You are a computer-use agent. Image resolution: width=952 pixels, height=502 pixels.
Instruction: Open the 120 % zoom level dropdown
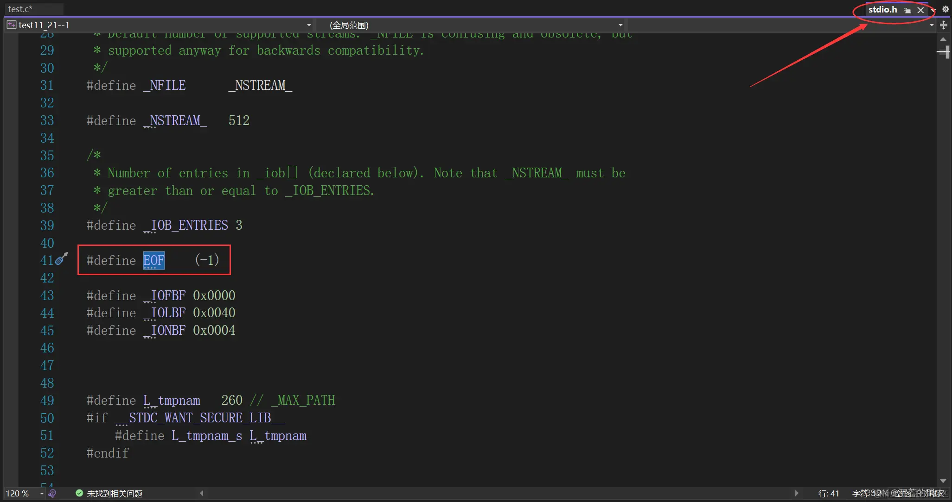[x=42, y=494]
